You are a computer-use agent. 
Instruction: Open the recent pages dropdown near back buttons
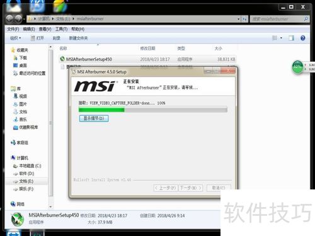(24, 20)
